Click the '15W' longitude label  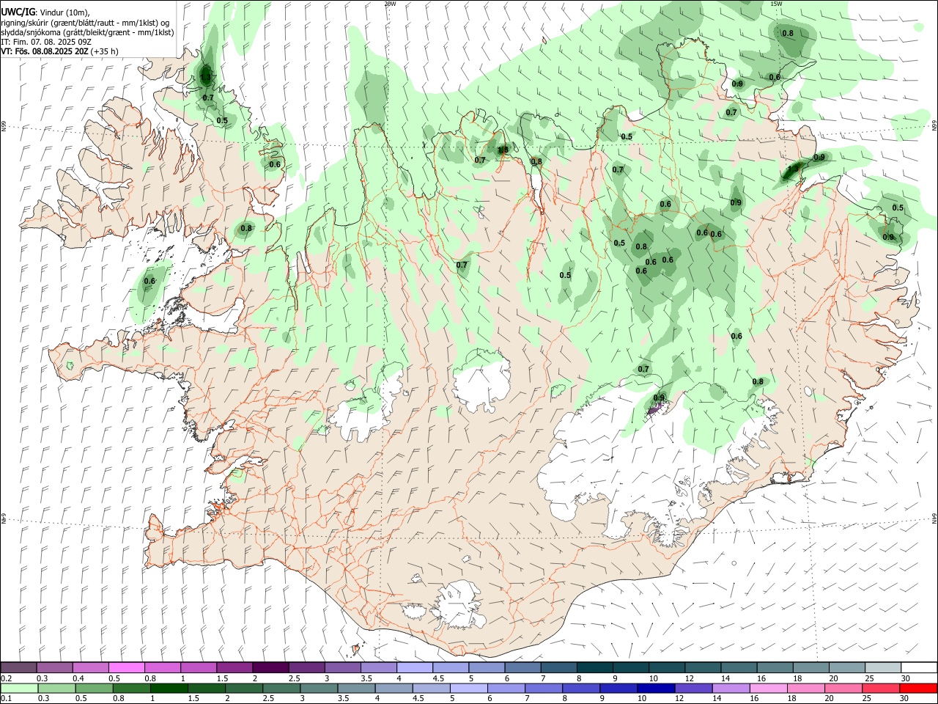pyautogui.click(x=776, y=4)
